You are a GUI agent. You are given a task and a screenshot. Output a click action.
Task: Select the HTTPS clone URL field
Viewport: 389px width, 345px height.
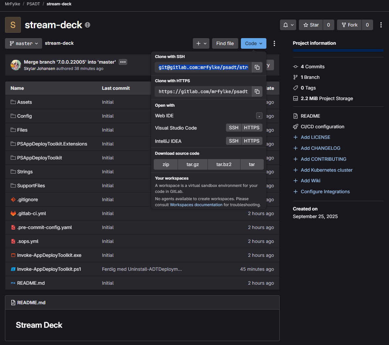pyautogui.click(x=203, y=91)
